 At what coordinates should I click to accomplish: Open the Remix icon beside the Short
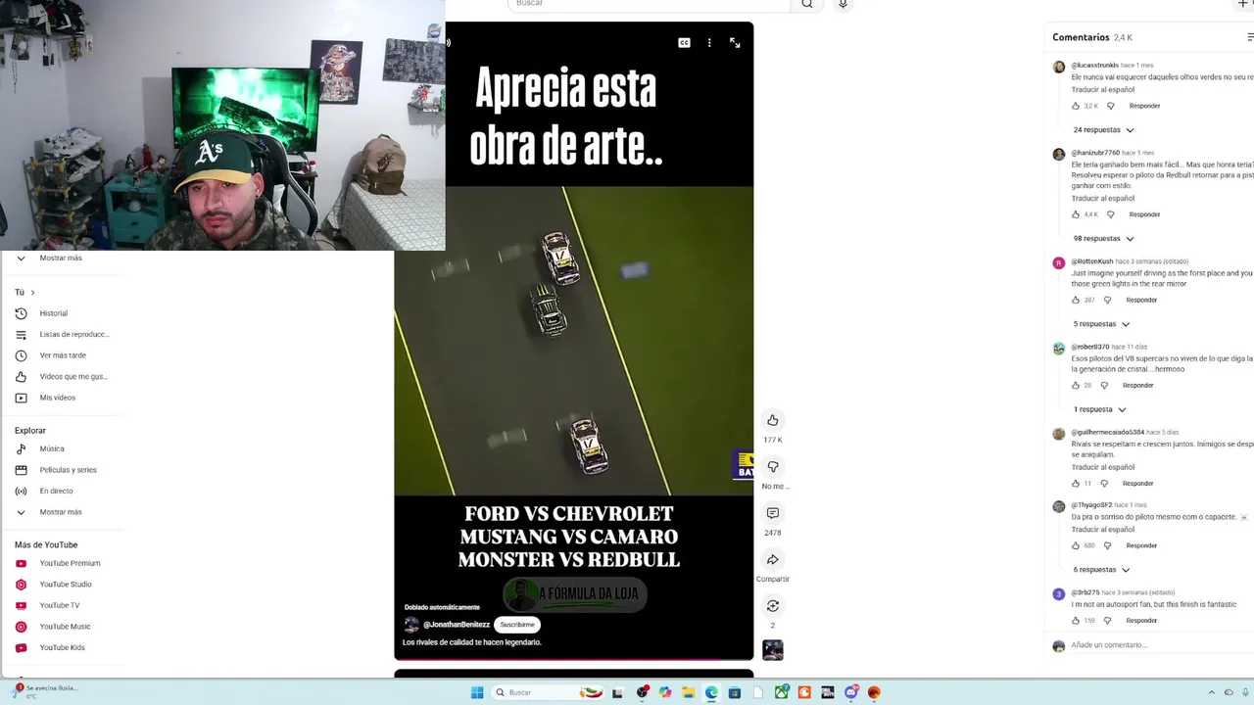(x=773, y=606)
